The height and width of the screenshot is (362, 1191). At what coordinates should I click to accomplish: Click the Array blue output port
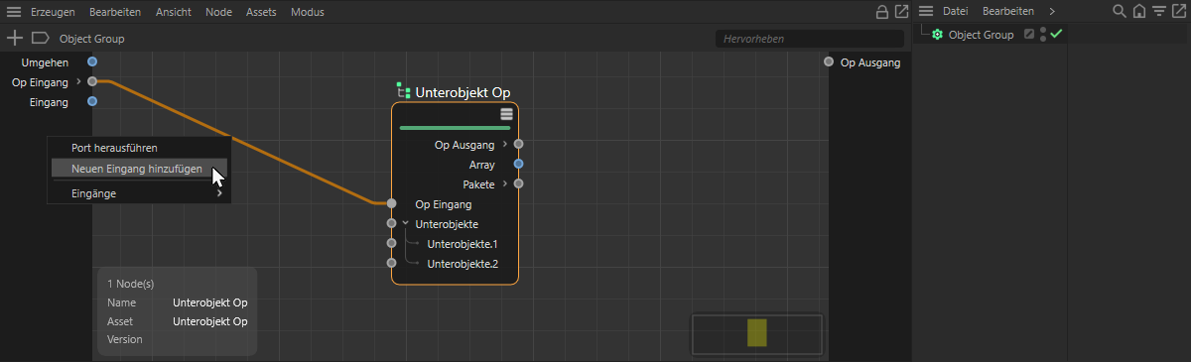[518, 164]
